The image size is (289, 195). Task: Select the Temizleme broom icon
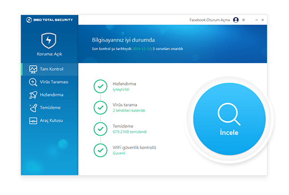pos(33,108)
